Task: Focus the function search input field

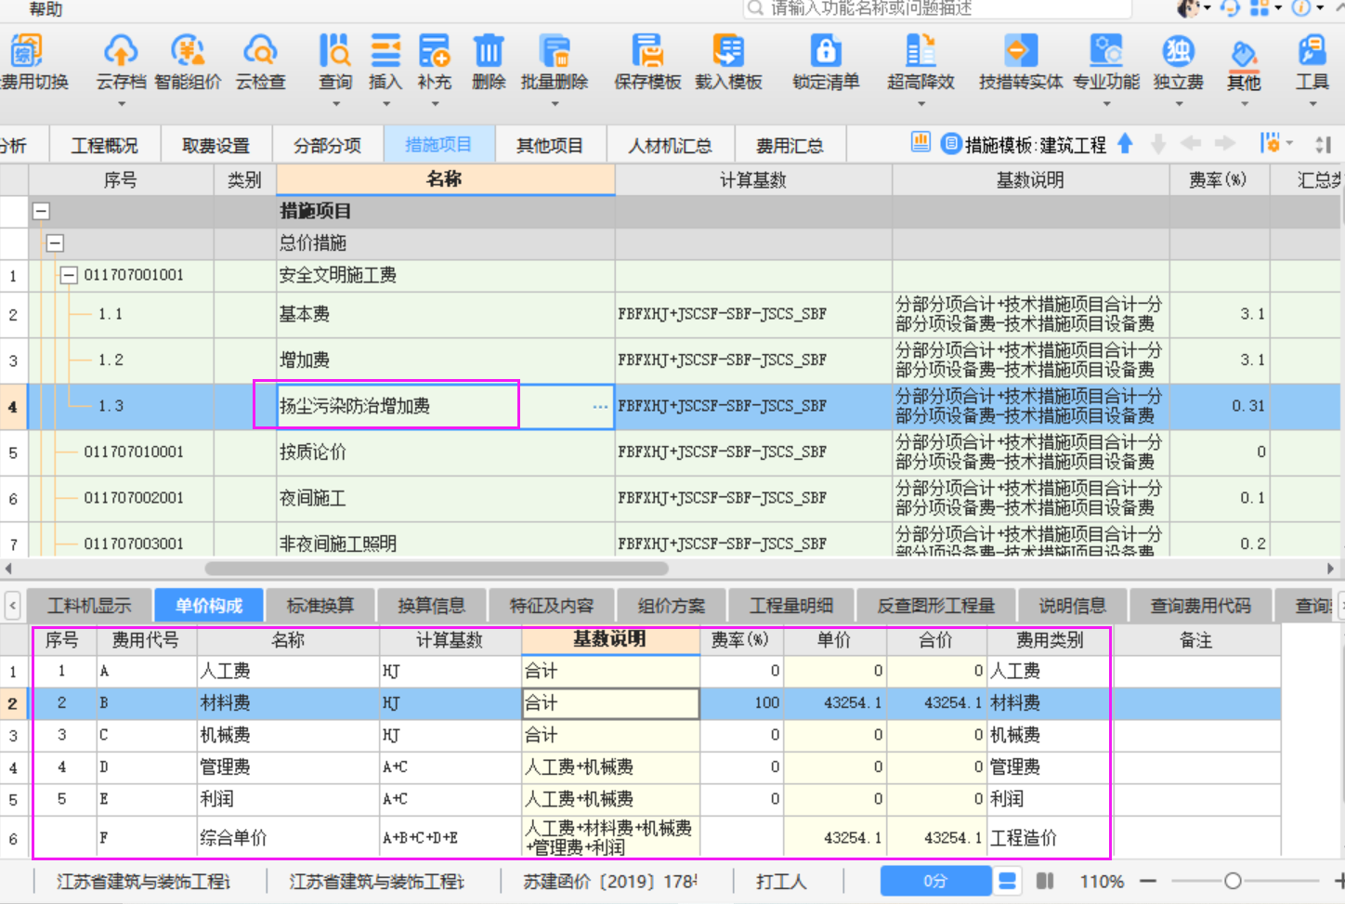Action: point(938,8)
